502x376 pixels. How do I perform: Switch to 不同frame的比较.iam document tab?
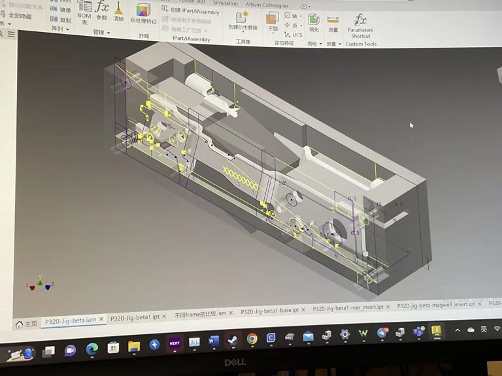point(200,314)
